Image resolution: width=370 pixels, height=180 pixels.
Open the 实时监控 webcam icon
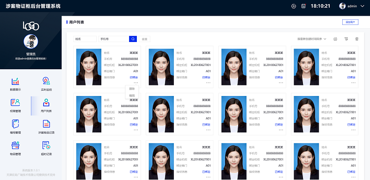[x=46, y=81]
